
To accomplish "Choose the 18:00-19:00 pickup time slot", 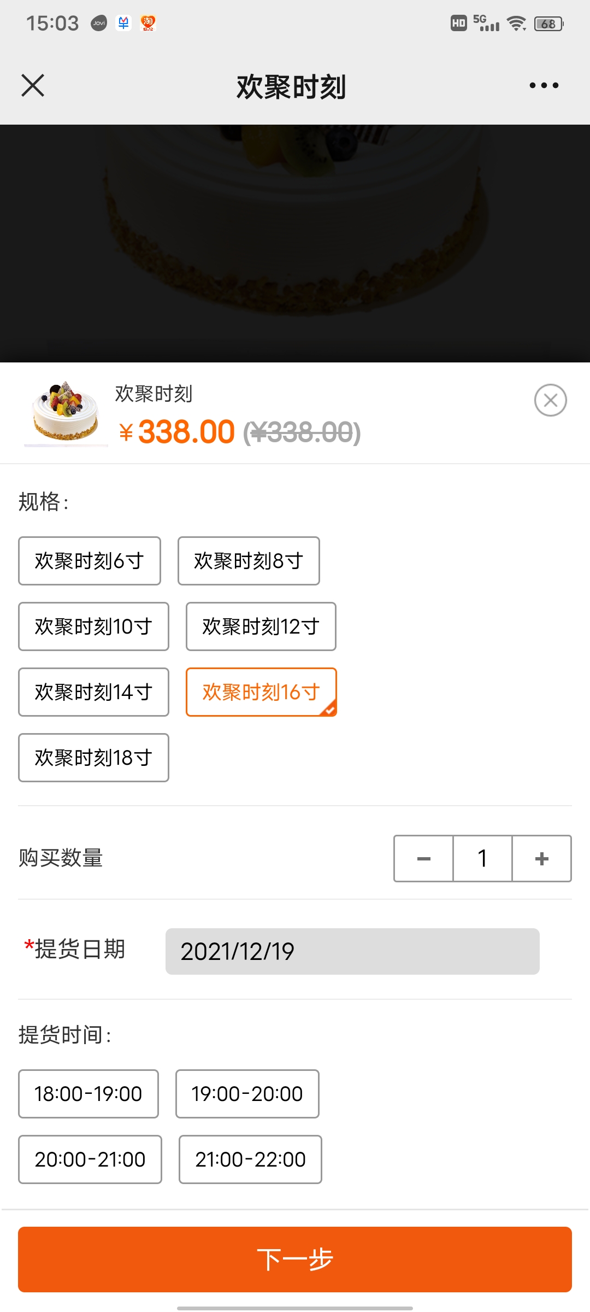I will coord(88,1094).
